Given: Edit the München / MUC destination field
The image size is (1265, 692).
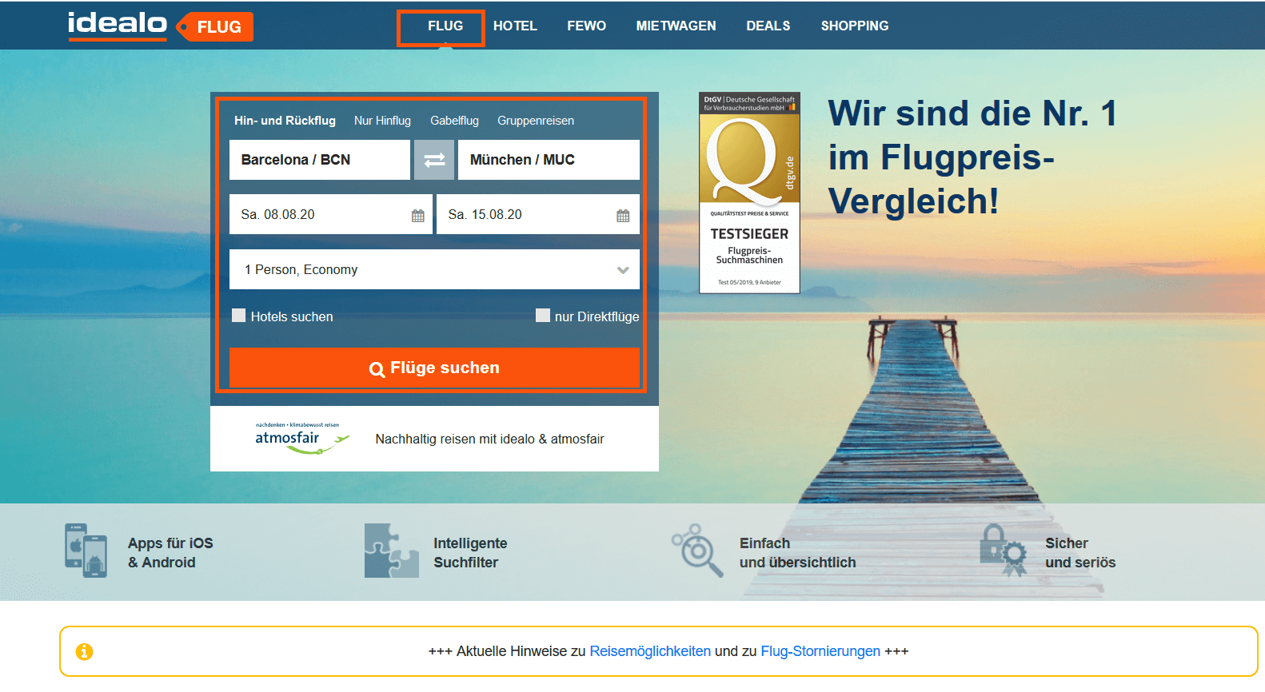Looking at the screenshot, I should coord(549,160).
